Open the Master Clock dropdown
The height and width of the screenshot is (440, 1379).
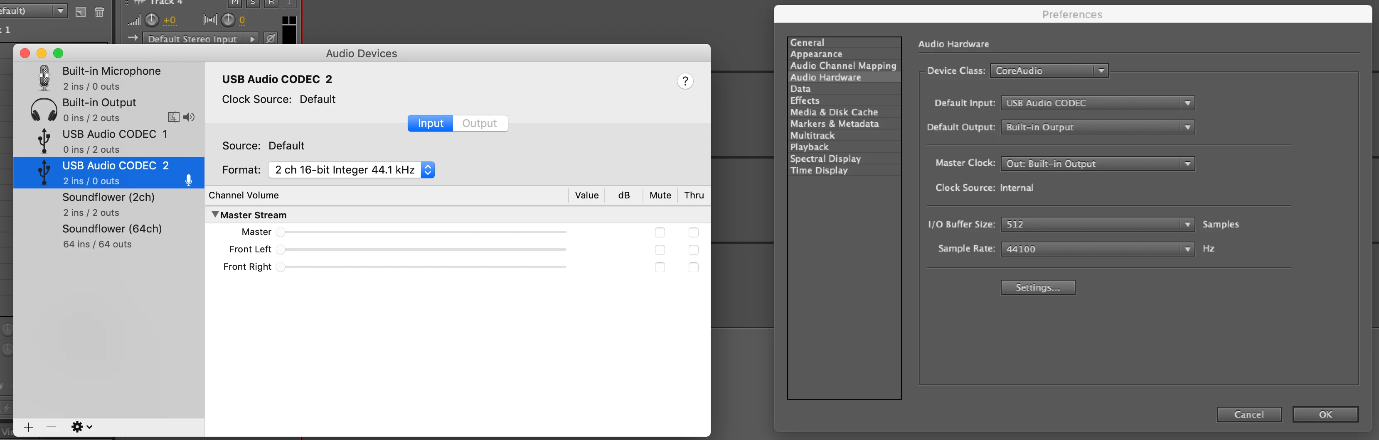point(1097,164)
